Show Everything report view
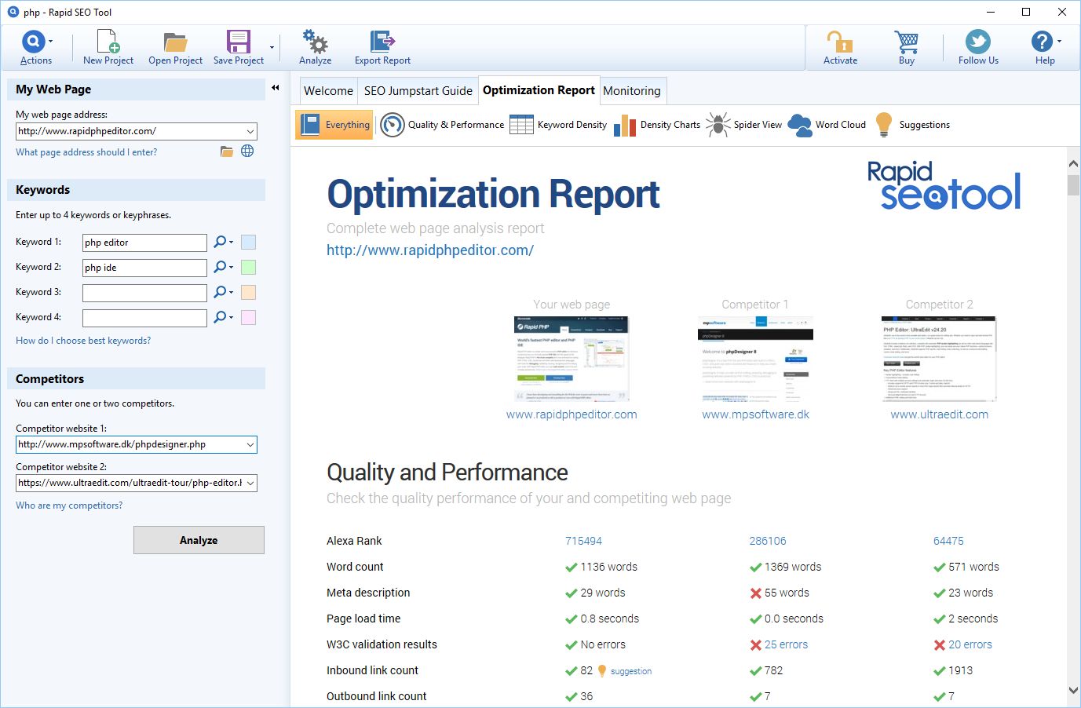The width and height of the screenshot is (1081, 708). pos(334,125)
